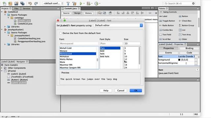The image size is (211, 118).
Task: Open the Events tab in Properties
Action: [x=168, y=53]
